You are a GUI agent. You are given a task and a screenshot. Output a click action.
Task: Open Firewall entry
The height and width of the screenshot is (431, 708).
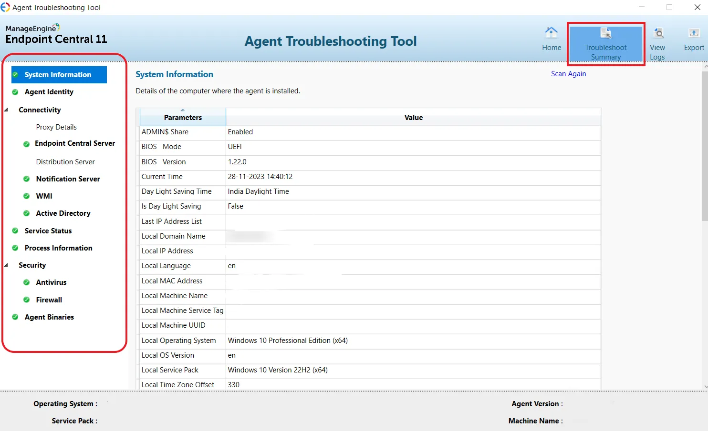[x=49, y=300]
